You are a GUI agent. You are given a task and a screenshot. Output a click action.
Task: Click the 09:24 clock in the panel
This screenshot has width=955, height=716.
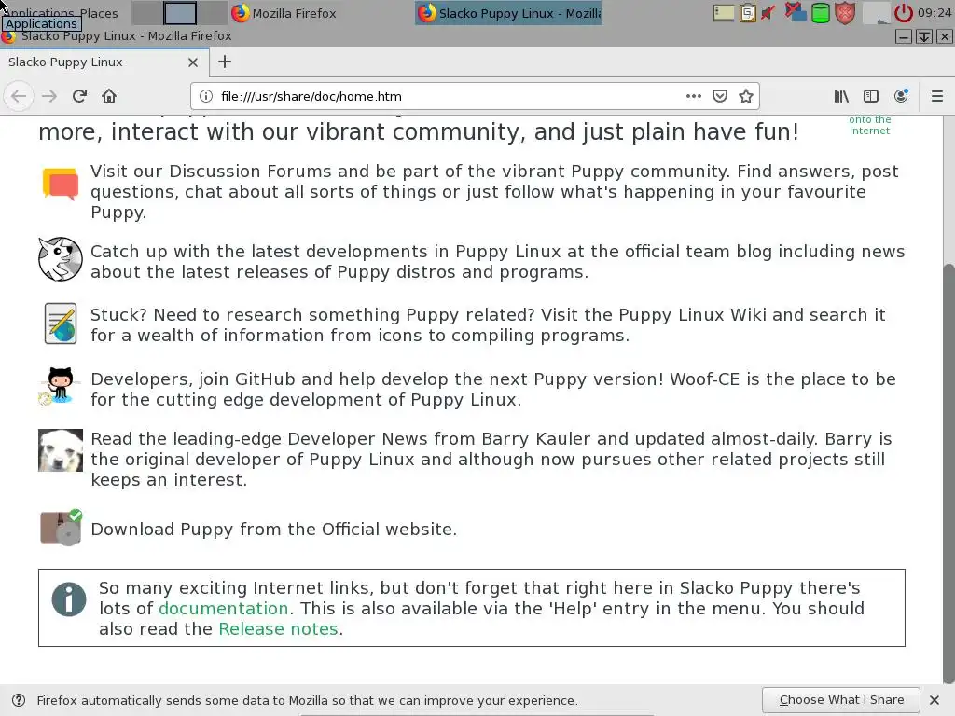(x=934, y=13)
